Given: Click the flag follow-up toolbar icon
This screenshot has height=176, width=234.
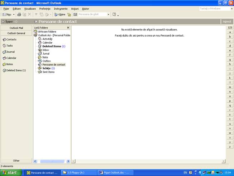Looking at the screenshot, I should click(36, 14).
